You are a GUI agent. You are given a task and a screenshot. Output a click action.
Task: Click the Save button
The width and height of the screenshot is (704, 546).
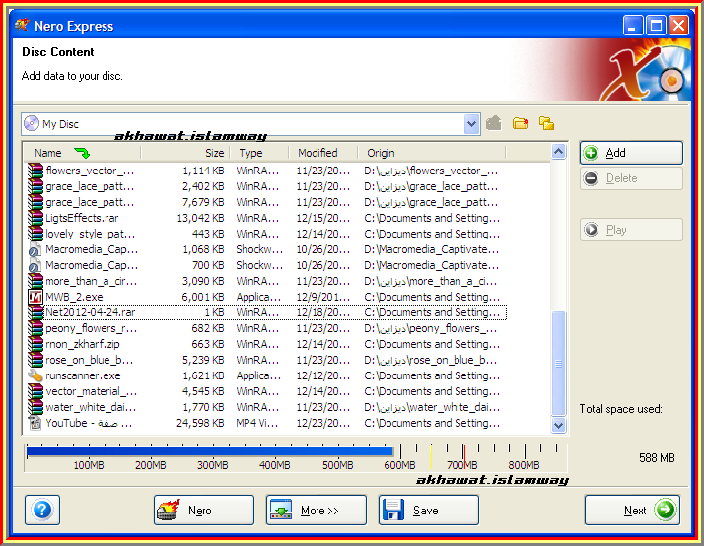click(429, 510)
